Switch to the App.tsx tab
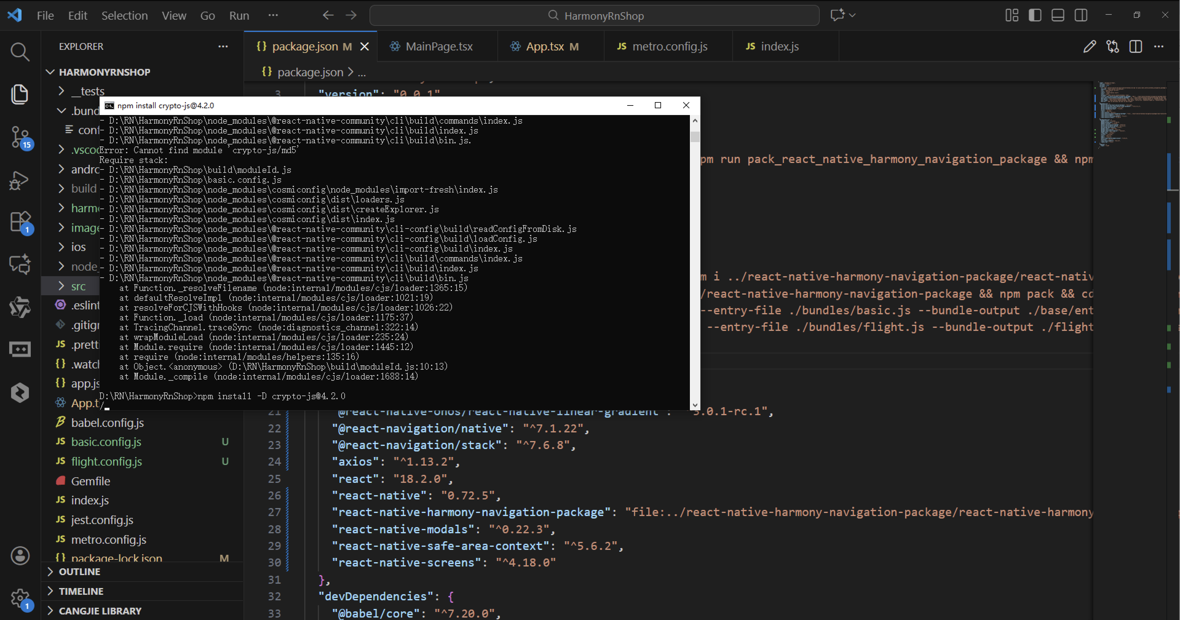 [x=551, y=46]
